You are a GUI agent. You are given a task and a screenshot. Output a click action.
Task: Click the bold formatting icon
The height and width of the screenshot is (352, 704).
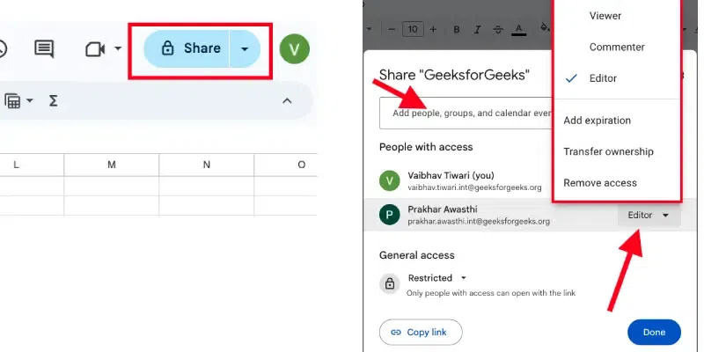pyautogui.click(x=457, y=29)
